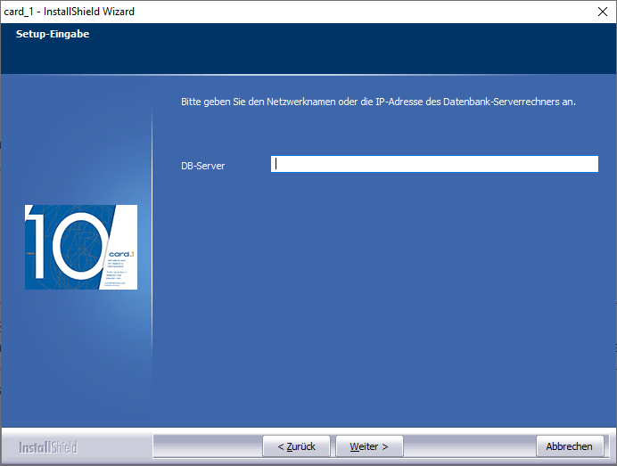Cancel setup with the Abbrechen button

(x=569, y=446)
